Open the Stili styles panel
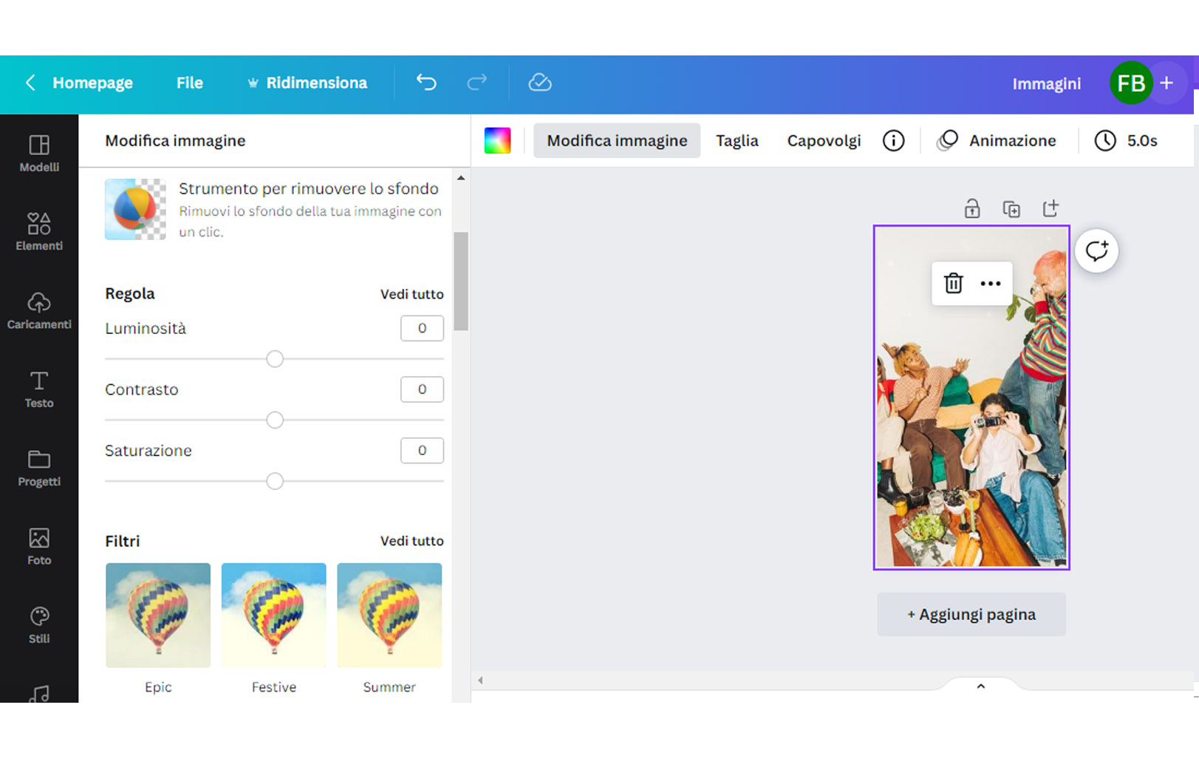The image size is (1199, 767). pyautogui.click(x=39, y=625)
